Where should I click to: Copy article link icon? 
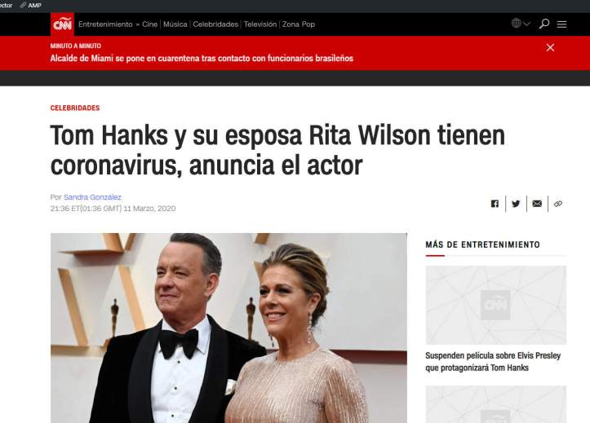558,204
